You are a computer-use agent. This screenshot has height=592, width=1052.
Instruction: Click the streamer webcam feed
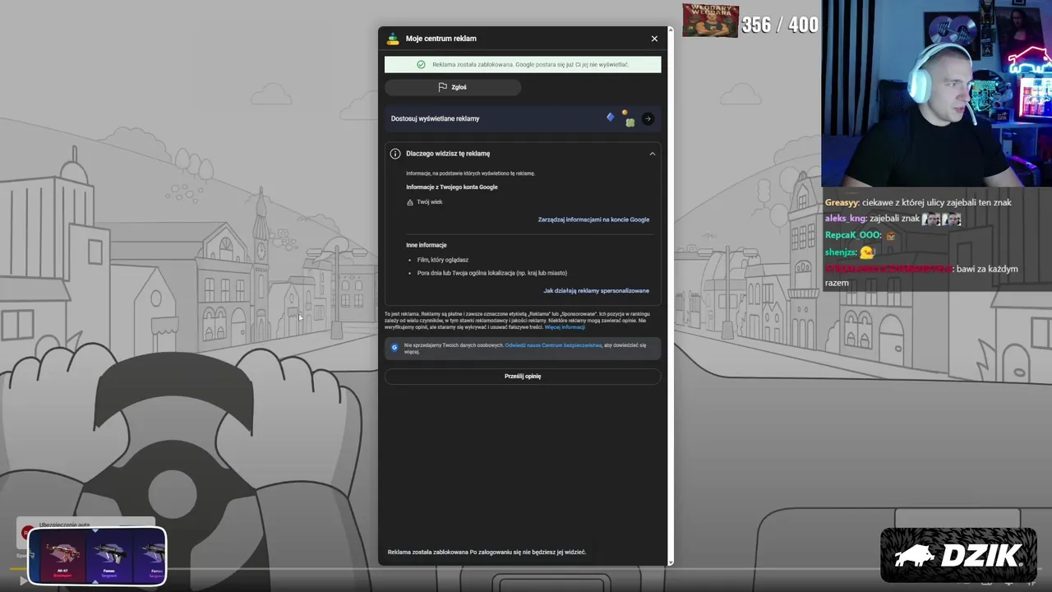point(937,94)
